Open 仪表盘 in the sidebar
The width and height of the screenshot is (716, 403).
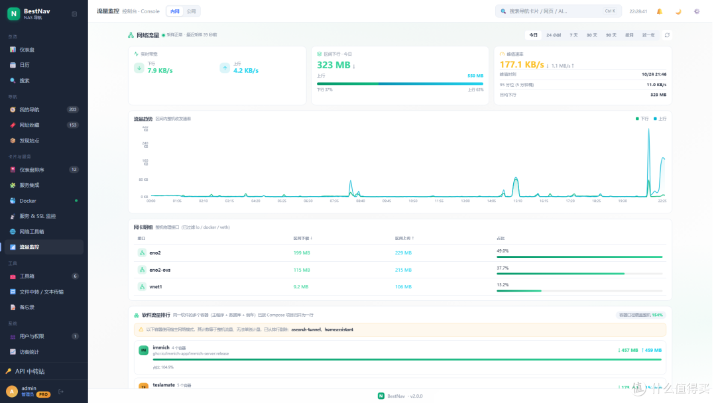(44, 50)
